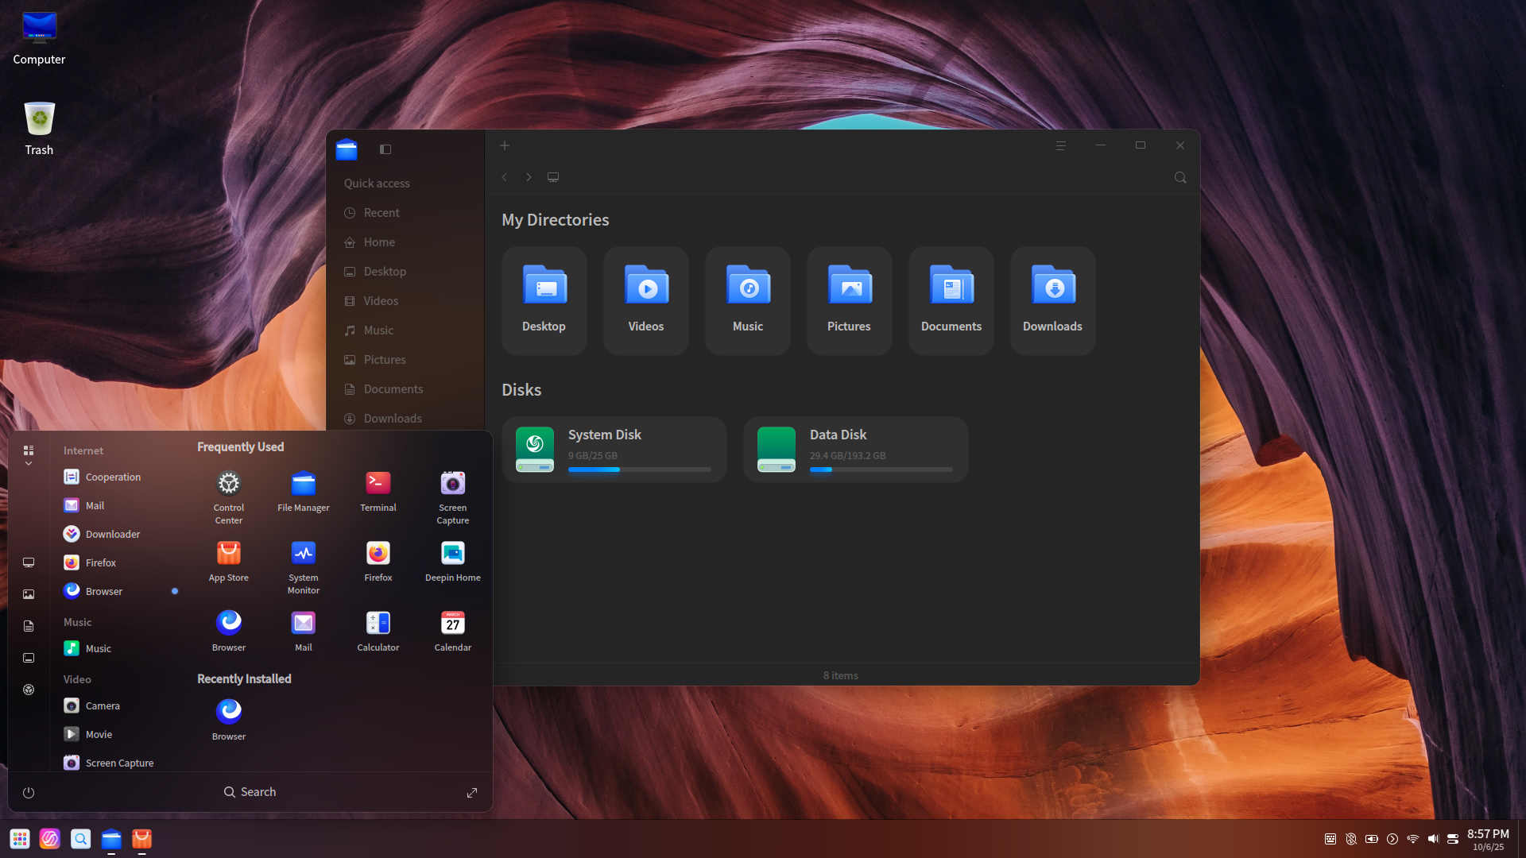The image size is (1526, 858).
Task: Select Pictures in the file manager sidebar
Action: pos(385,360)
